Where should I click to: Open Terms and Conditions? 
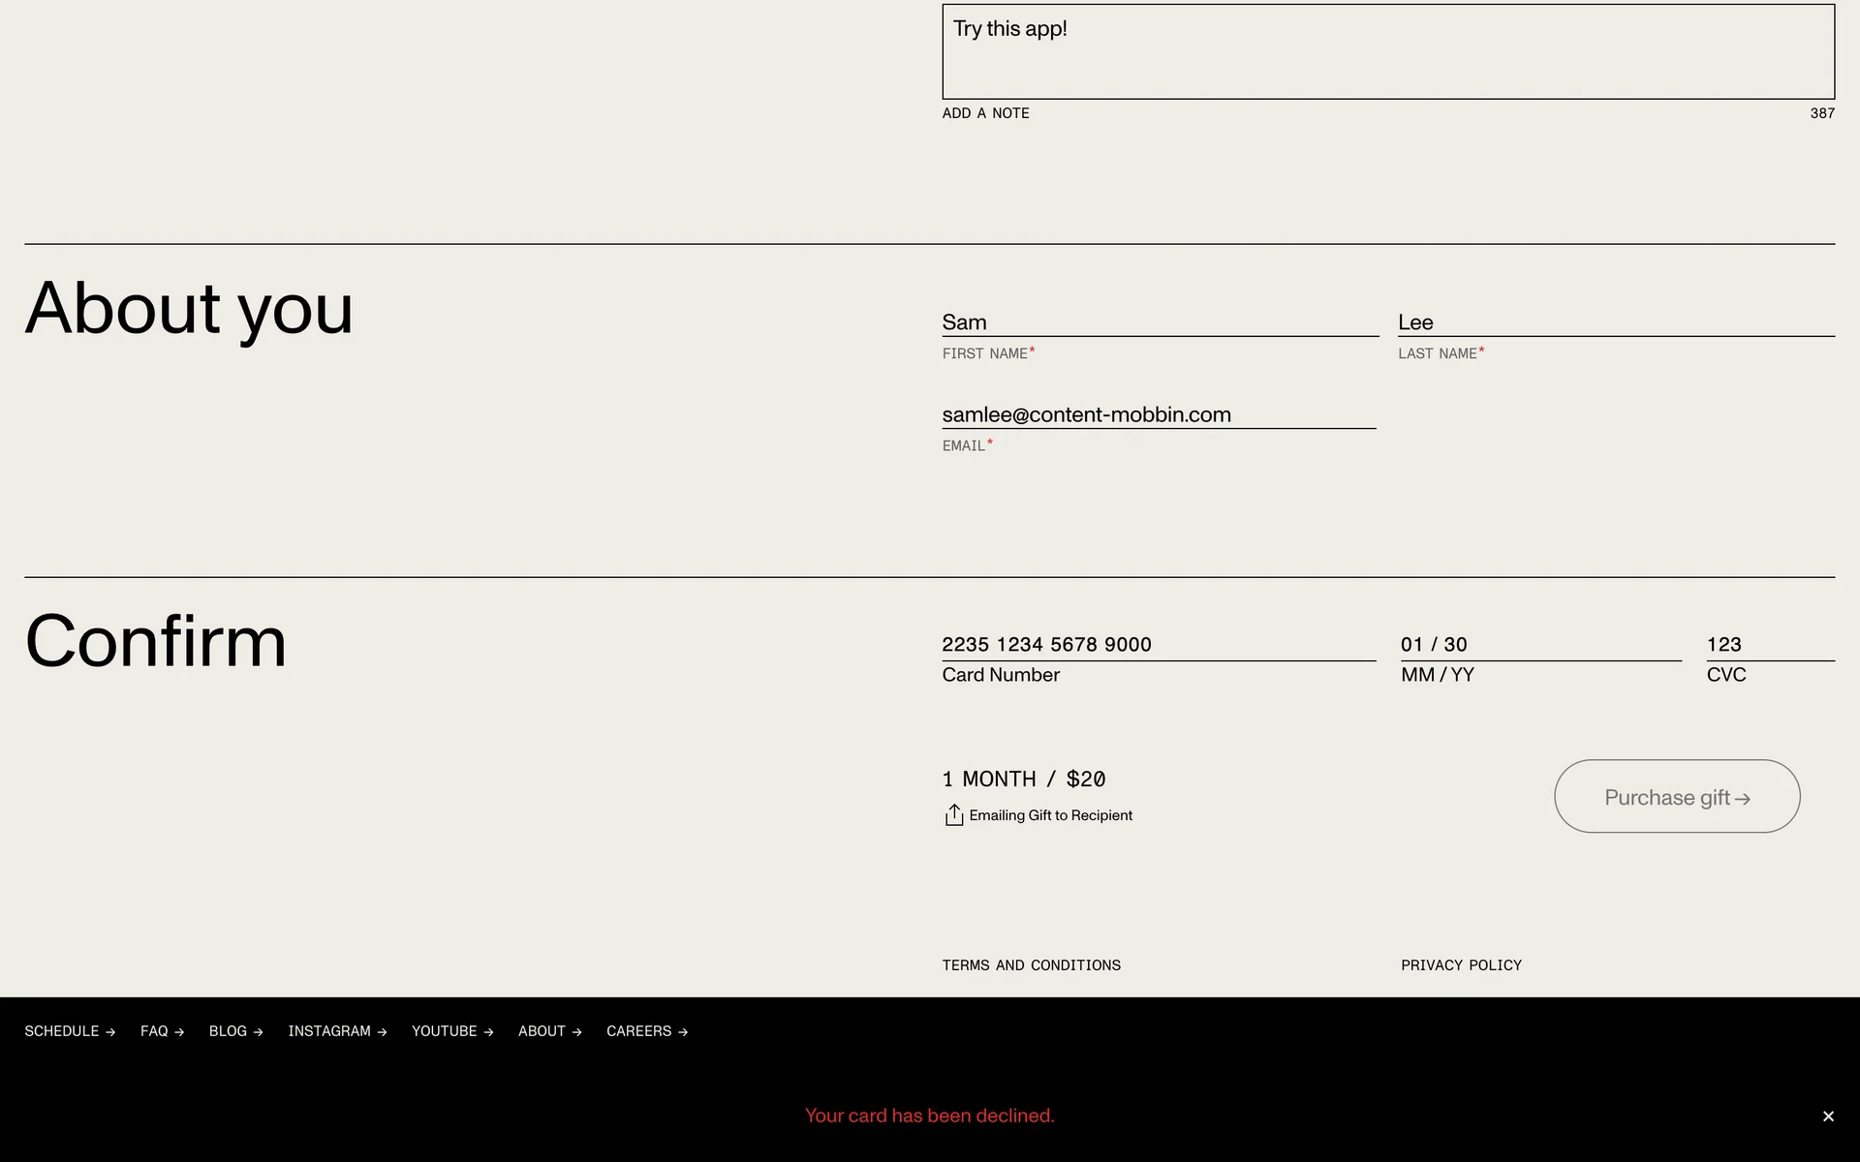point(1031,965)
